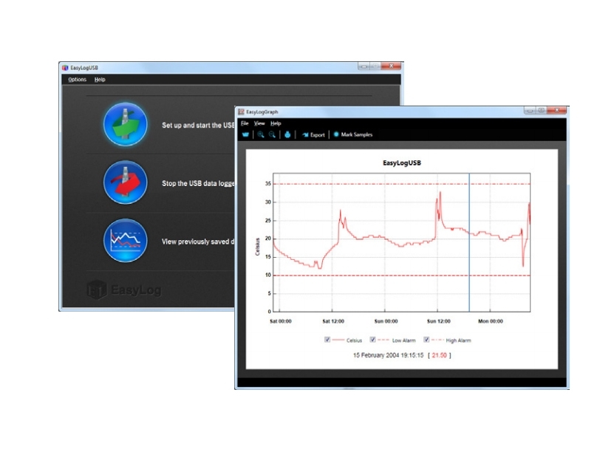Click 'View previously saved' text
This screenshot has height=449, width=600.
click(x=198, y=241)
